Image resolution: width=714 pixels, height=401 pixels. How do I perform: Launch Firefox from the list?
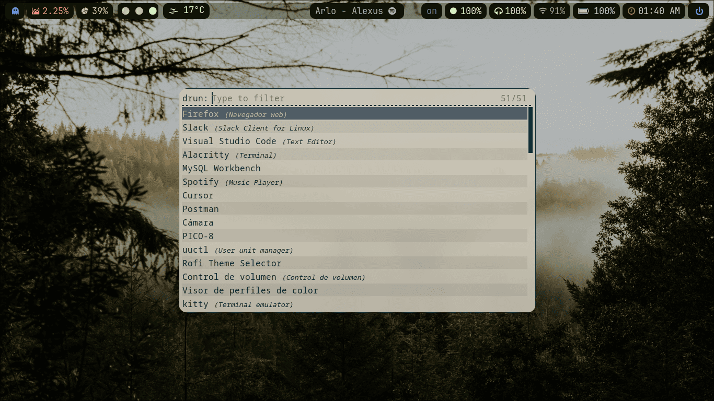coord(354,114)
